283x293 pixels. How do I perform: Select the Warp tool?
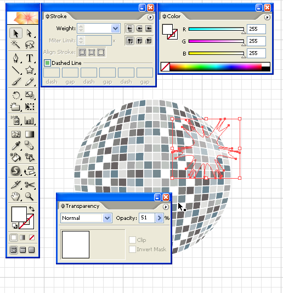pyautogui.click(x=16, y=107)
